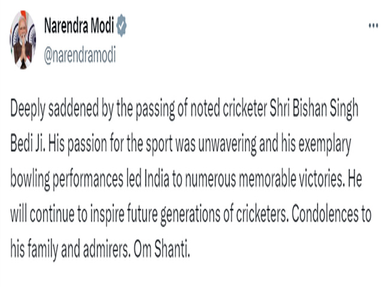This screenshot has width=383, height=287.
Task: Open Narendra Modi's profile picture
Action: tap(23, 40)
